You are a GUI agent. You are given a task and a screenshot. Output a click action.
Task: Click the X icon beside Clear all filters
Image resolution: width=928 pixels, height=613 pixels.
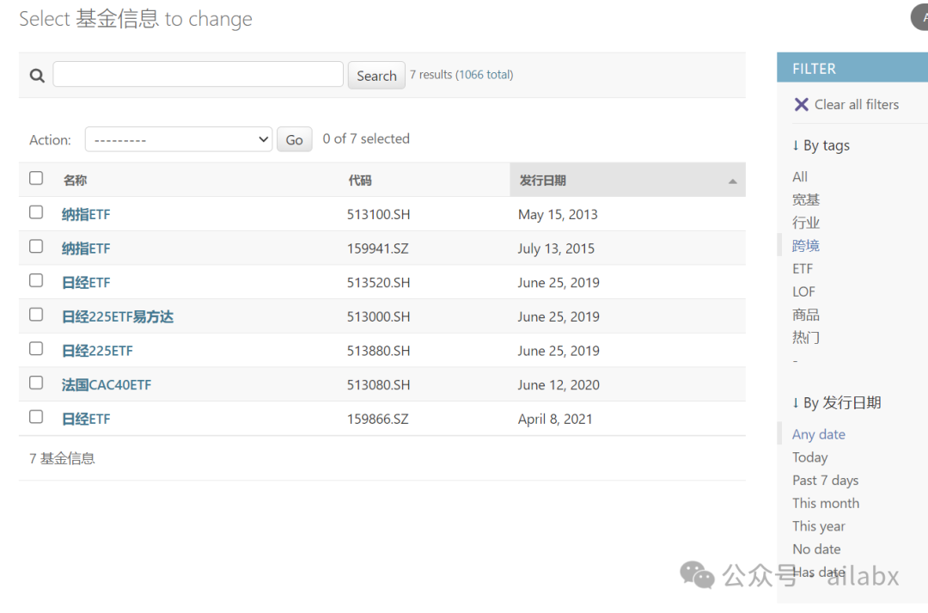point(801,105)
